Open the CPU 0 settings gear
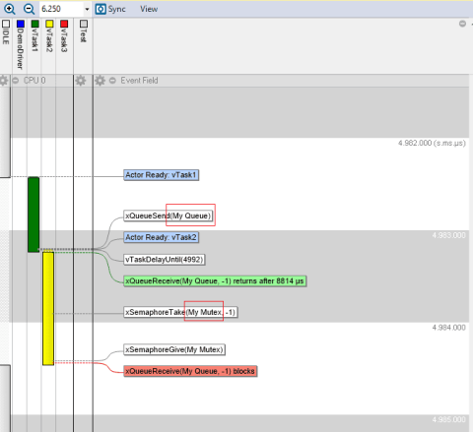The height and width of the screenshot is (432, 473). click(x=4, y=81)
